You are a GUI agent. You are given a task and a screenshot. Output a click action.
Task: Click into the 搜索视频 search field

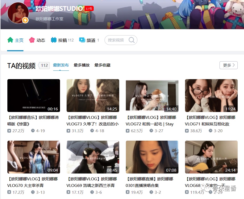(116, 40)
